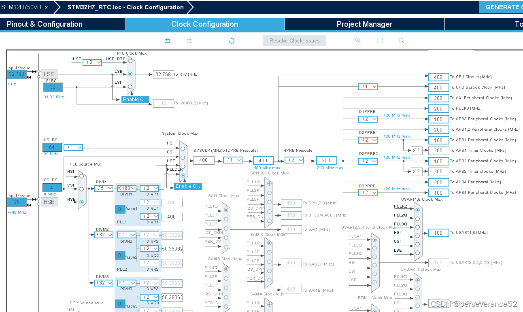Click the HSE oscillator block
The height and width of the screenshot is (312, 523).
click(x=49, y=202)
